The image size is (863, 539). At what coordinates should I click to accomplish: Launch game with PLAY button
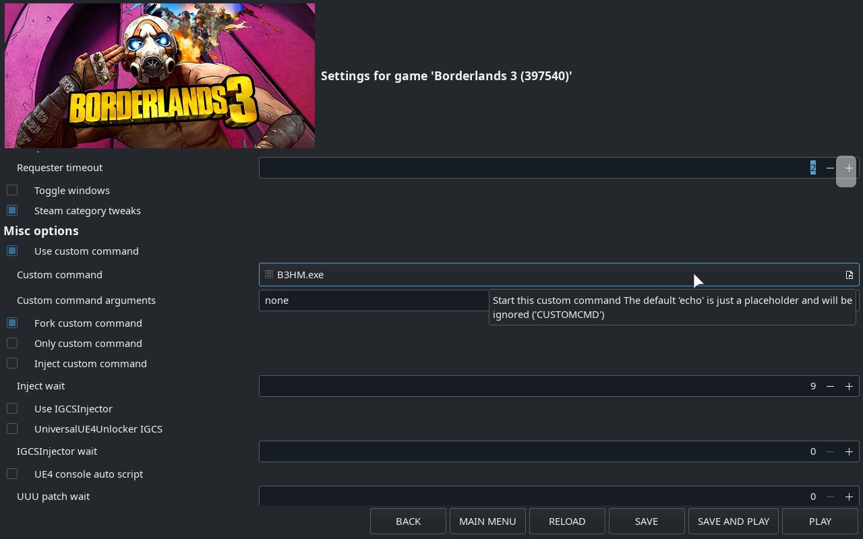click(x=820, y=521)
